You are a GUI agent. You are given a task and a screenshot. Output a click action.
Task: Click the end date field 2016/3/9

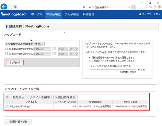click(x=42, y=54)
